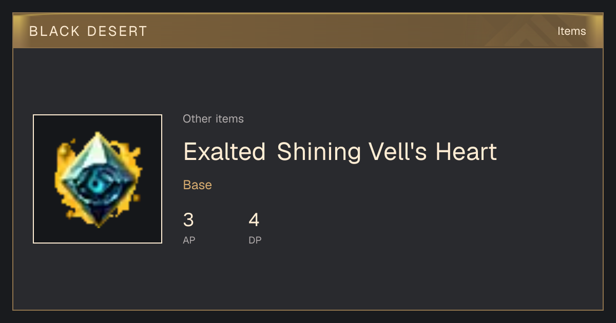Click the gold header banner bar
The image size is (616, 323).
pos(308,31)
